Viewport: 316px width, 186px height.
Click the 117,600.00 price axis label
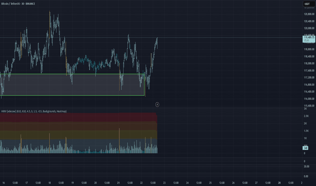click(x=309, y=70)
